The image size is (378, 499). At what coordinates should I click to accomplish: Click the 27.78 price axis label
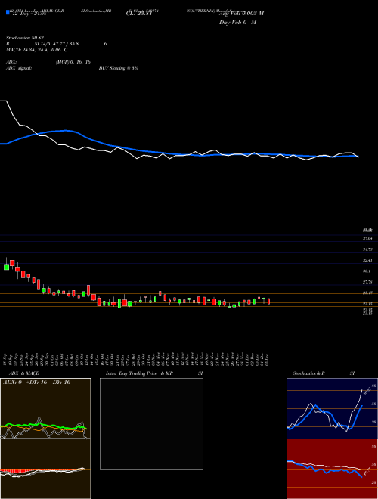(368, 282)
